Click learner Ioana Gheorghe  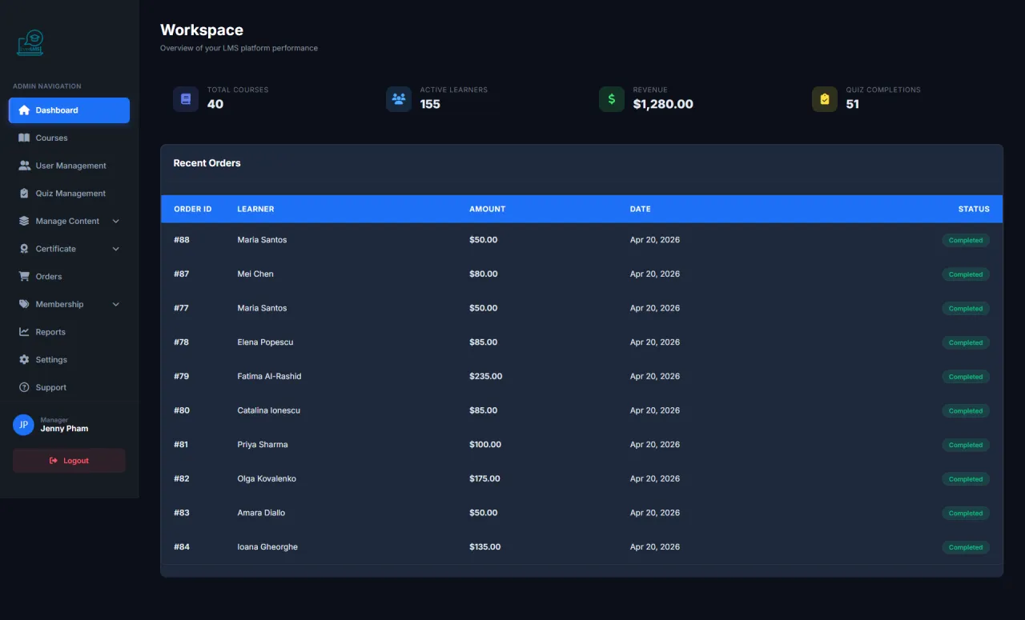[267, 547]
